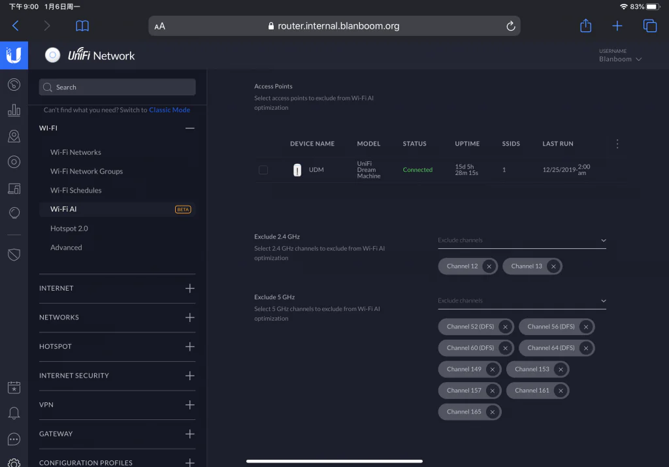Remove Channel 12 from excluded list
Image resolution: width=669 pixels, height=467 pixels.
click(x=489, y=266)
